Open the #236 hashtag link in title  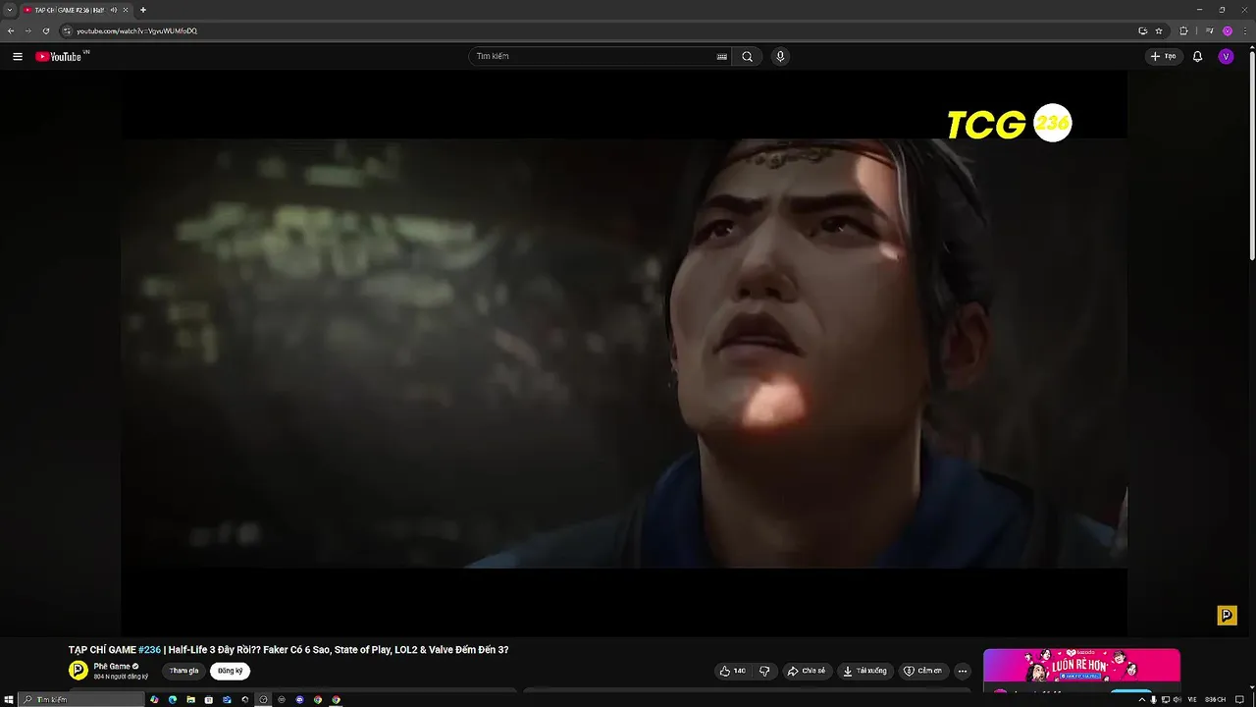[149, 650]
